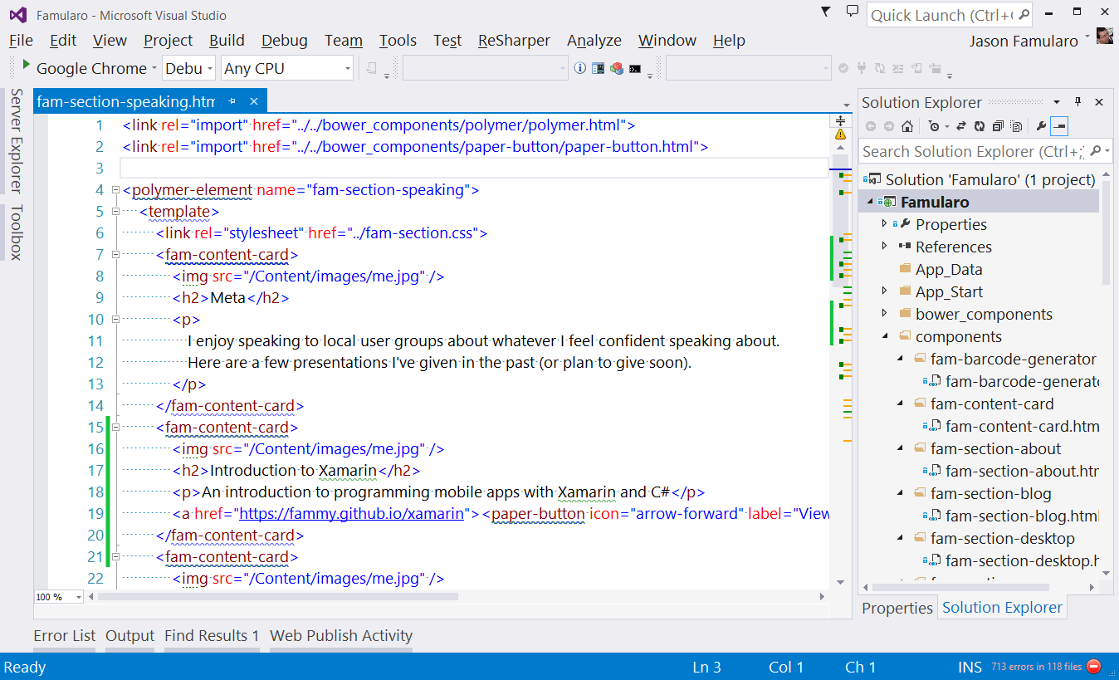The width and height of the screenshot is (1119, 680).
Task: Open Properties wrench in Solution Explorer
Action: tap(1041, 126)
